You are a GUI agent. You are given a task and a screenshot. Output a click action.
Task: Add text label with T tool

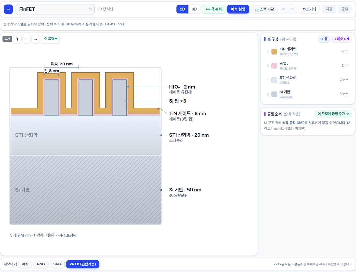[17, 39]
